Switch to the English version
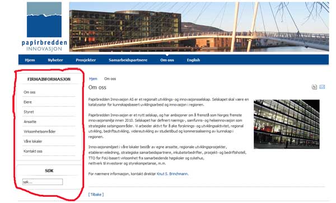 click(x=193, y=60)
